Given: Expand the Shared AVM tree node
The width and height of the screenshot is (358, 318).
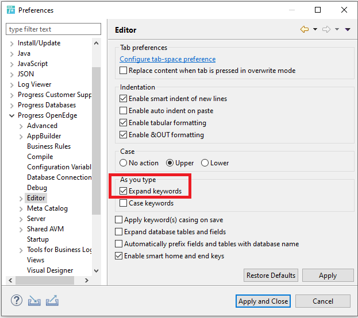Looking at the screenshot, I should 21,230.
